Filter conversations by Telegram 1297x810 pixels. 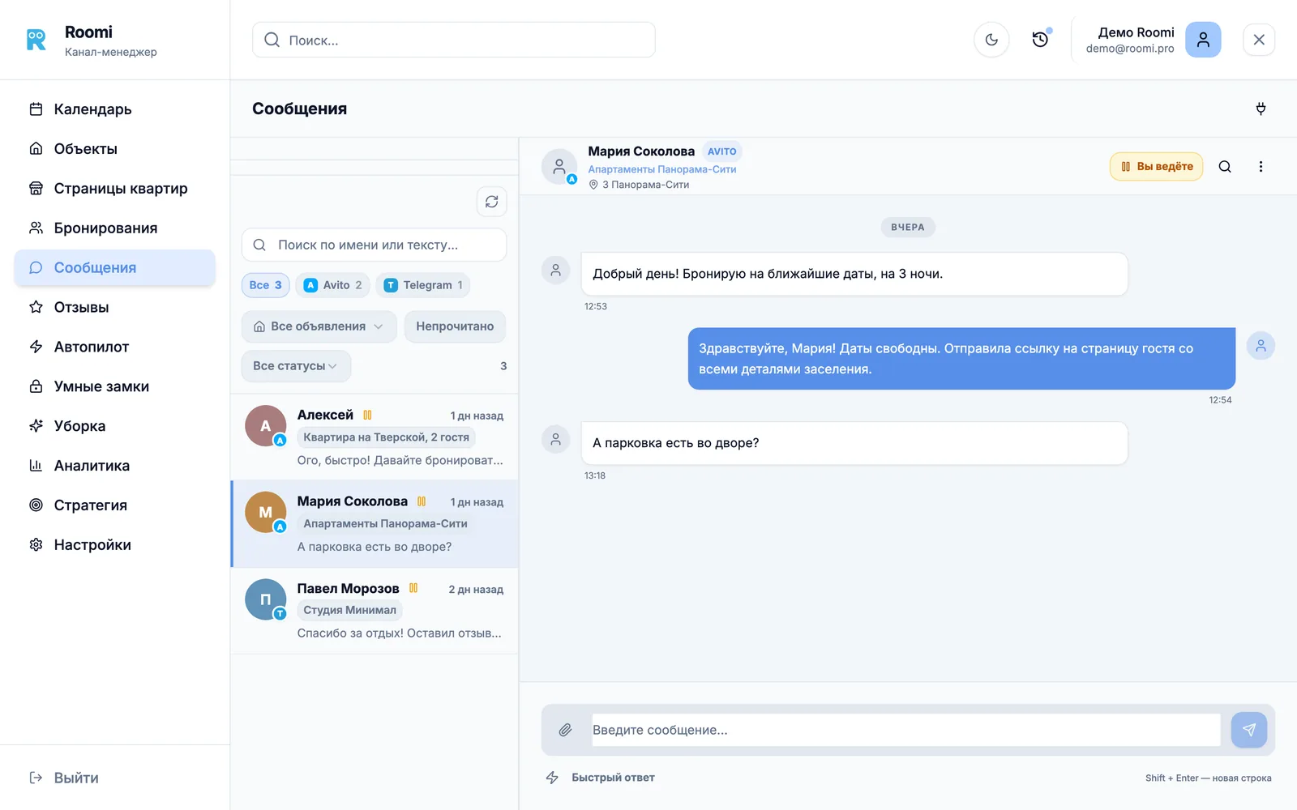[x=423, y=285]
